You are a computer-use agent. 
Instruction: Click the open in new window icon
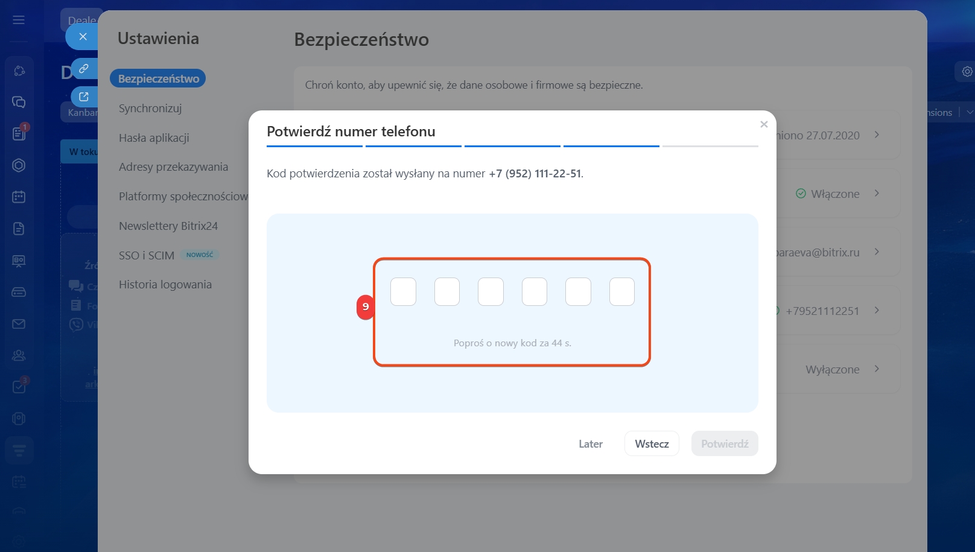tap(84, 97)
